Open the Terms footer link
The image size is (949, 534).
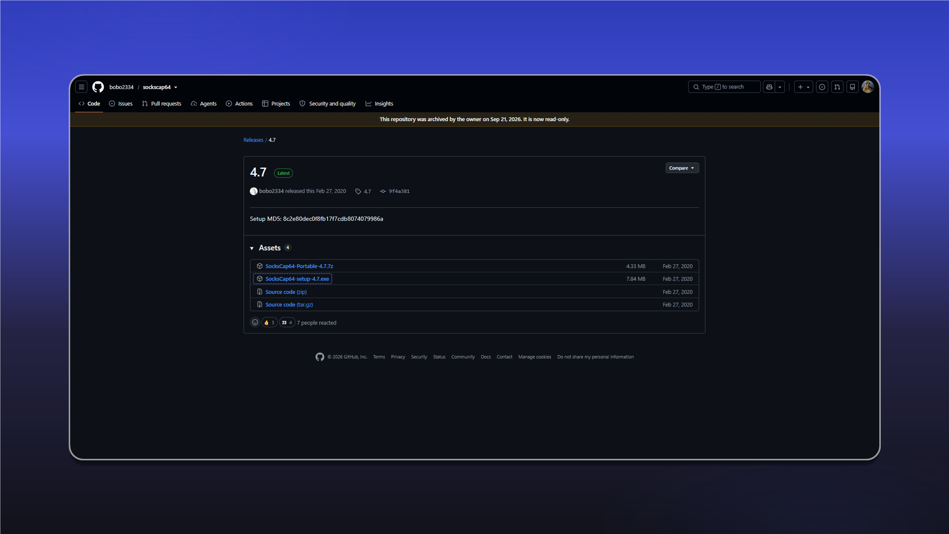[379, 357]
